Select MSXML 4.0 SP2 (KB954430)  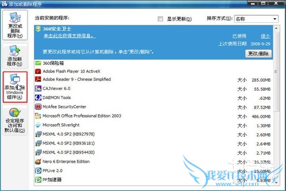[153, 152]
